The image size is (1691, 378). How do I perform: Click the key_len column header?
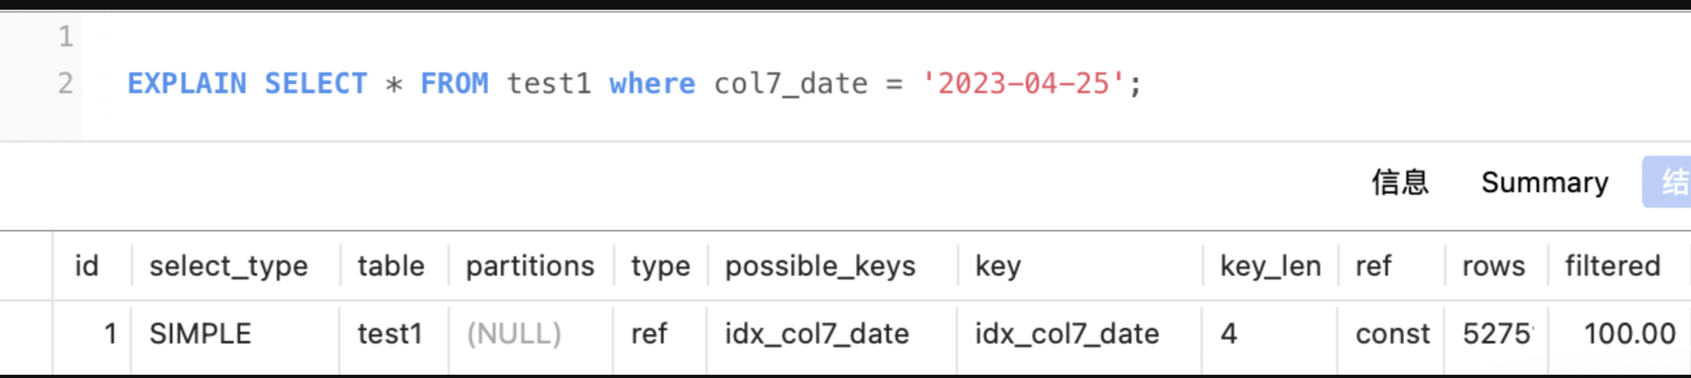coord(1270,267)
